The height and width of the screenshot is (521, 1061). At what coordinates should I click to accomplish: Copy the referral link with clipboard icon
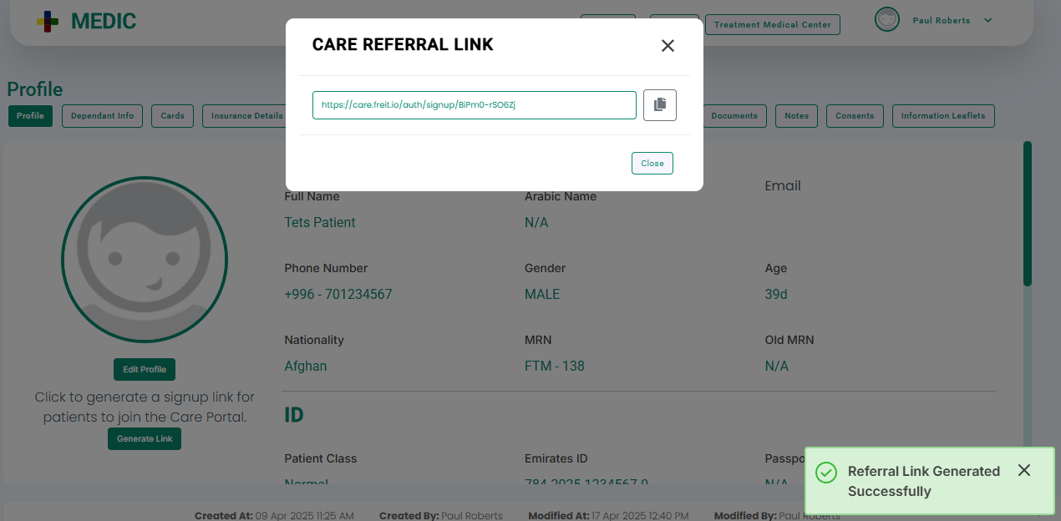pos(659,105)
